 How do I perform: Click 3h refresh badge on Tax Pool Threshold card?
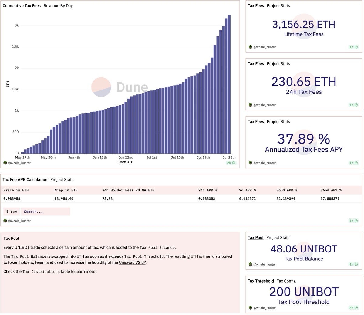353,308
